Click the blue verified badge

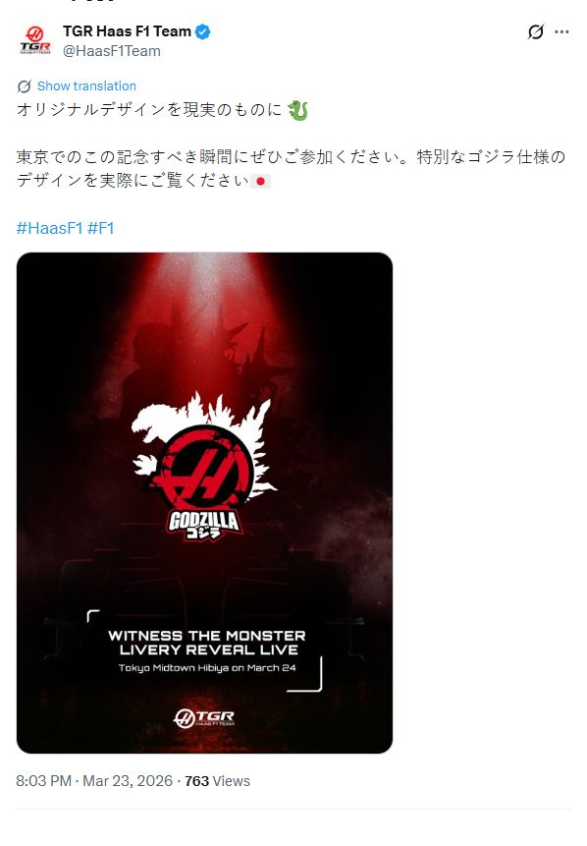coord(202,31)
